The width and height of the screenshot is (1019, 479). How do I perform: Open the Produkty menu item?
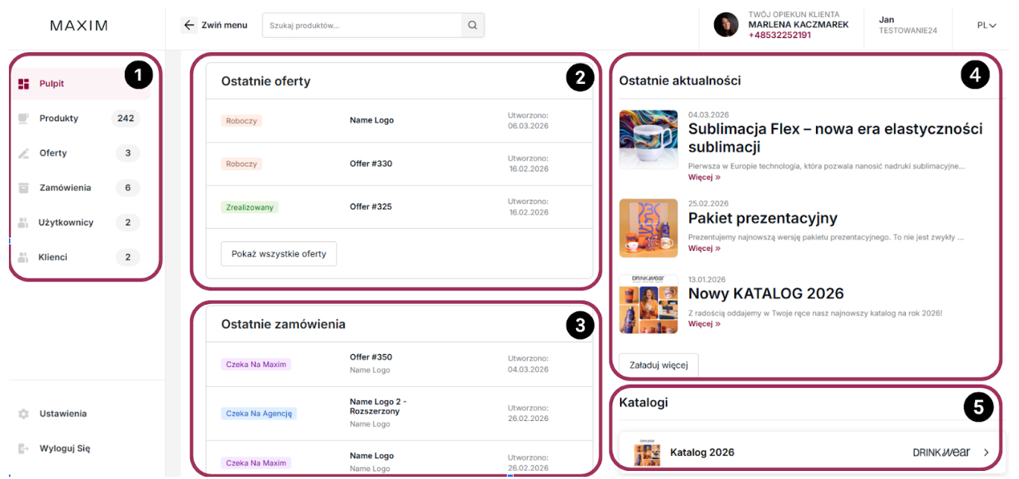(x=59, y=119)
